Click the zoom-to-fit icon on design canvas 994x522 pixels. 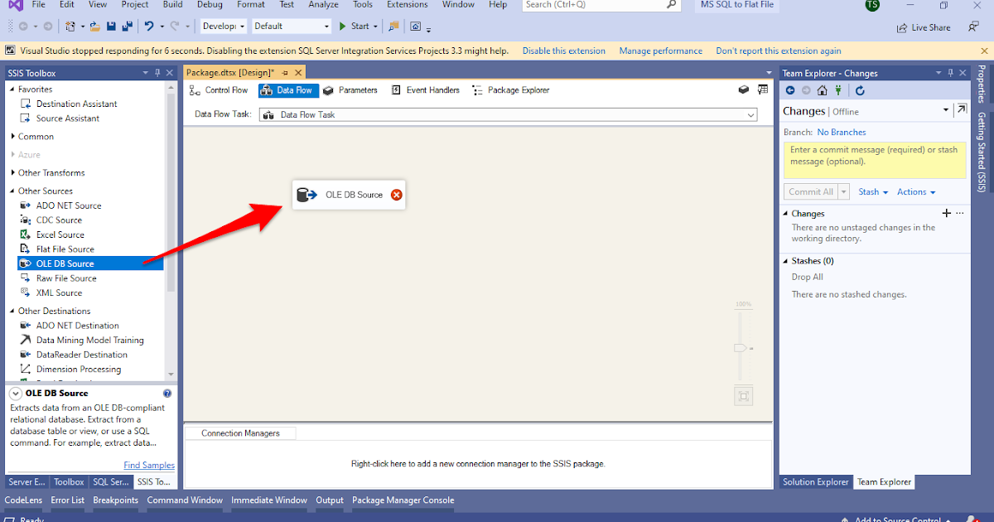[x=743, y=396]
